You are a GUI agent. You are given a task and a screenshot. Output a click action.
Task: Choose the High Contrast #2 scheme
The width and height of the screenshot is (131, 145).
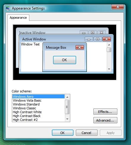[39, 120]
